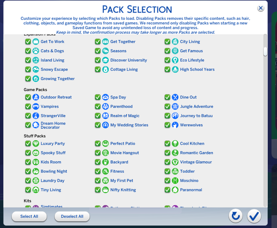Click the Vampires pack icon
This screenshot has height=228, width=277.
click(x=36, y=106)
